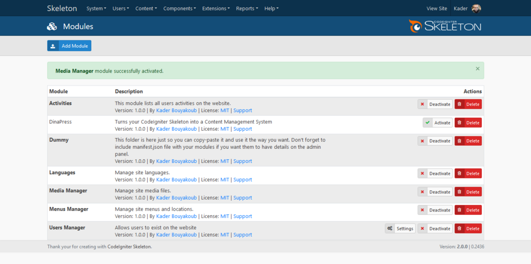Click the trash icon in Users Manager row
The width and height of the screenshot is (531, 264).
click(459, 228)
